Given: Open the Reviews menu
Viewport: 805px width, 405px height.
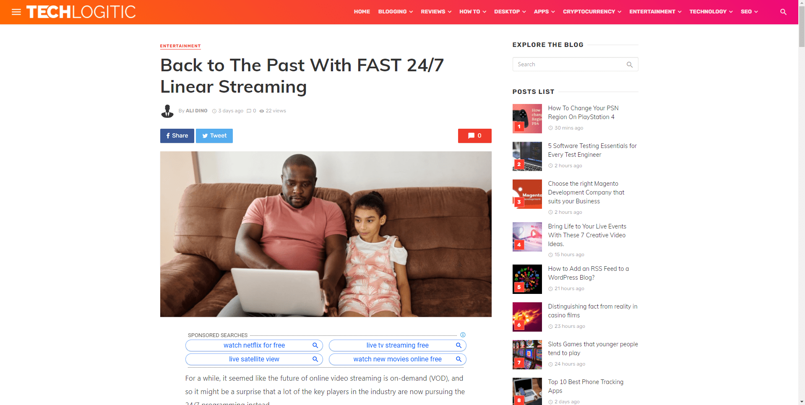Looking at the screenshot, I should pos(436,12).
